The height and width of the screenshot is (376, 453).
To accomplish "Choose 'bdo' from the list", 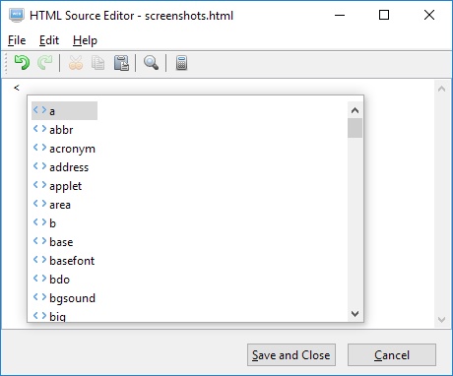I will pos(52,280).
